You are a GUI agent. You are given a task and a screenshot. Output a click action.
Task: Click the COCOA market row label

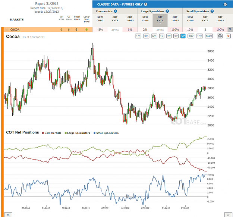(x=15, y=29)
